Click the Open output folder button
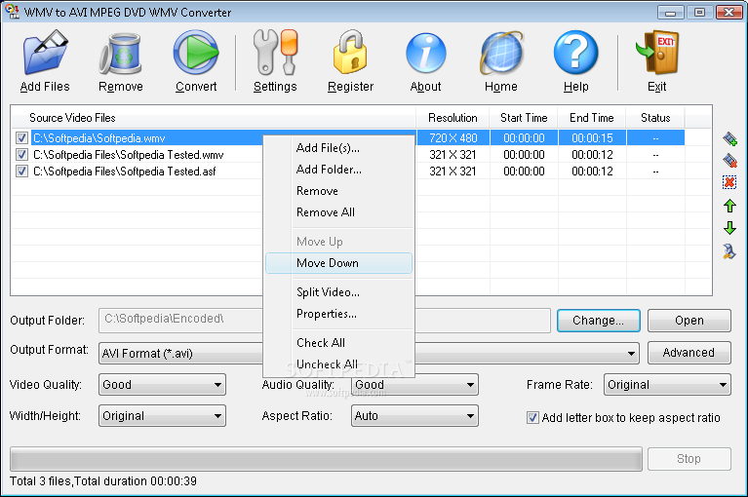 (x=689, y=321)
